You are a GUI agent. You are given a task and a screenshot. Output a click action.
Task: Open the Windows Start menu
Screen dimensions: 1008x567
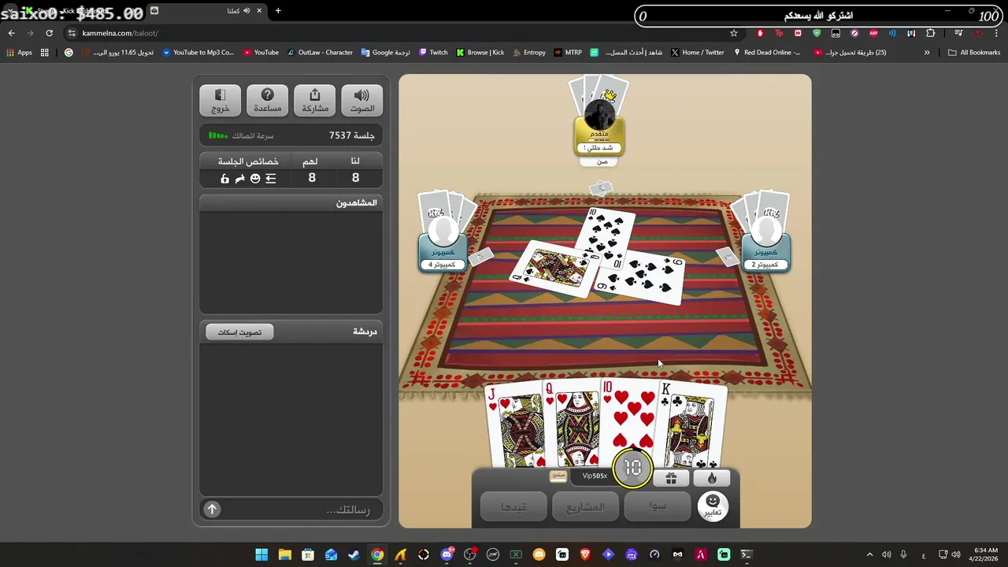[x=261, y=554]
